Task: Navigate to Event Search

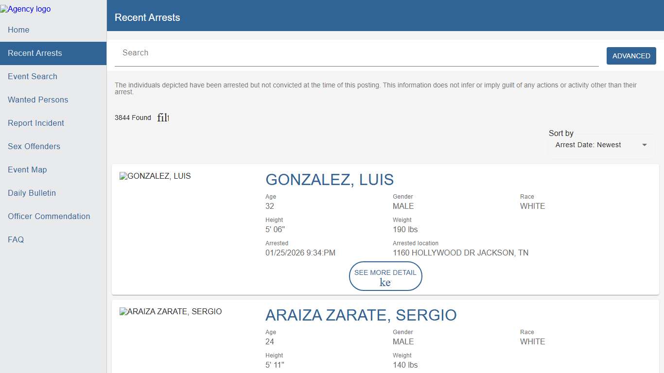Action: pyautogui.click(x=33, y=76)
